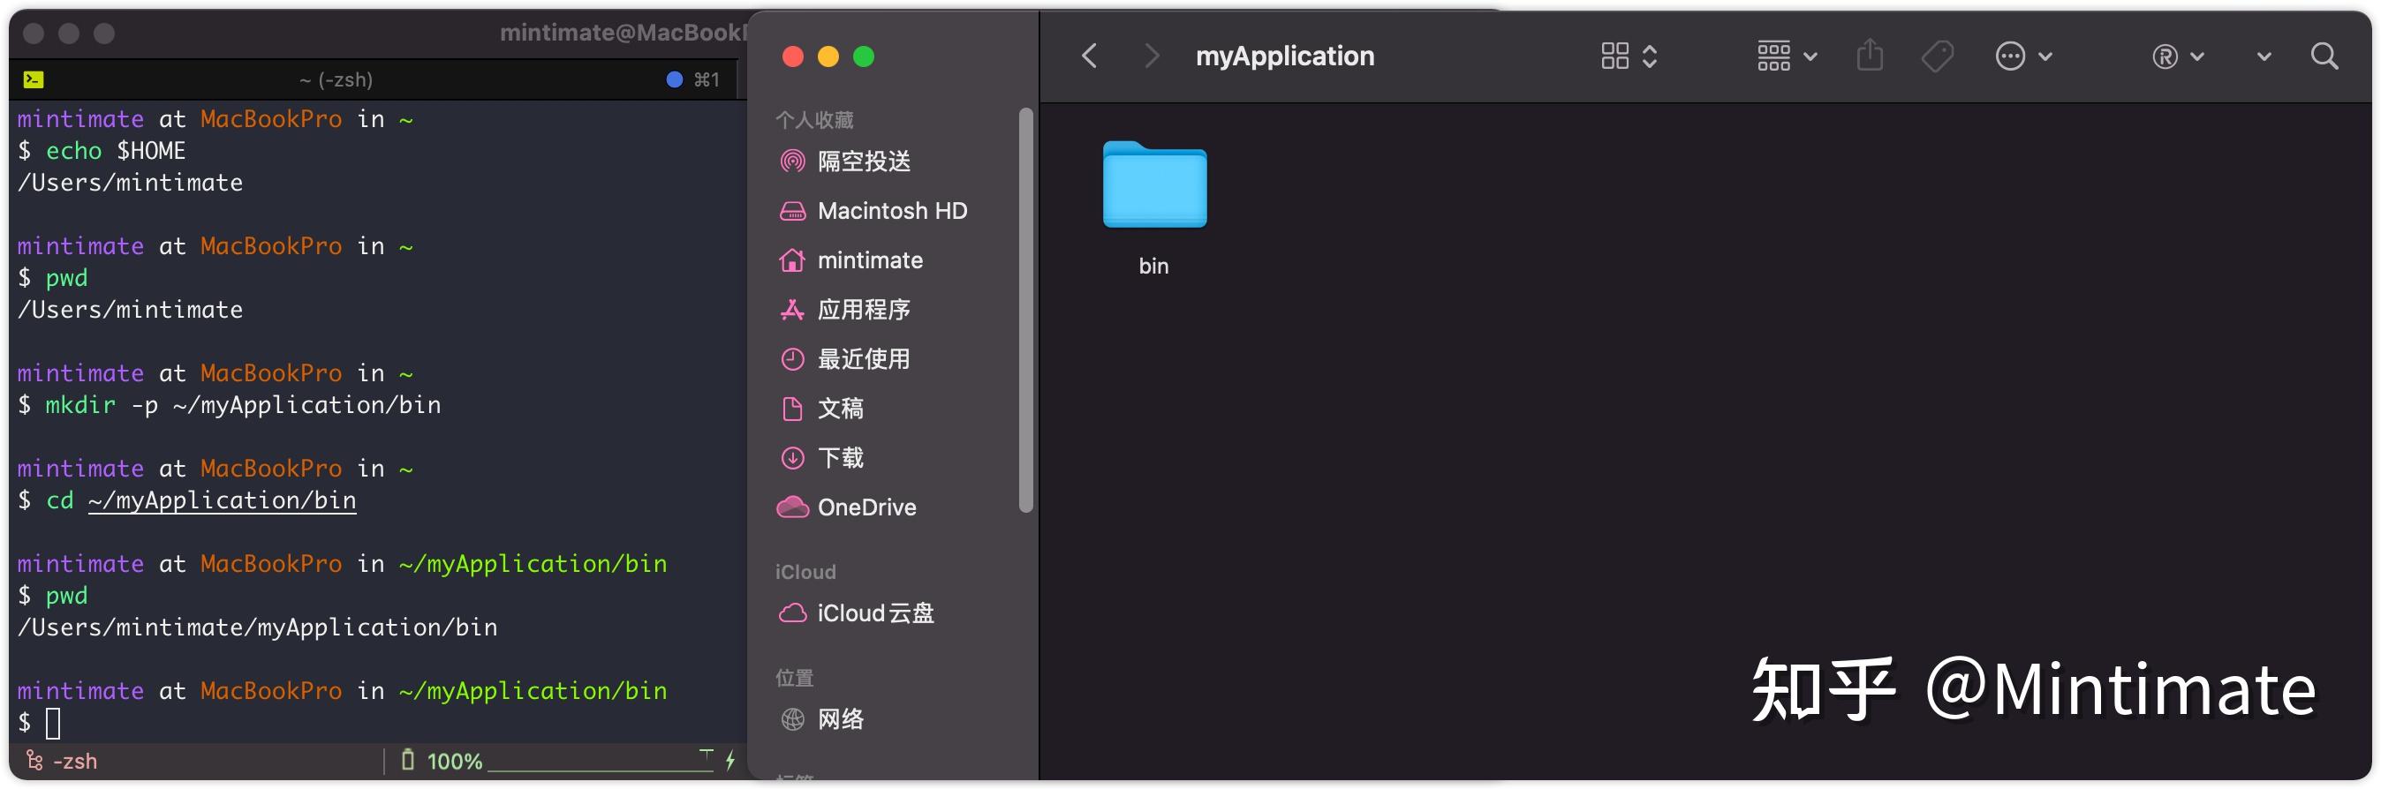The width and height of the screenshot is (2381, 789).
Task: Open Downloads (下载) in sidebar
Action: (839, 458)
